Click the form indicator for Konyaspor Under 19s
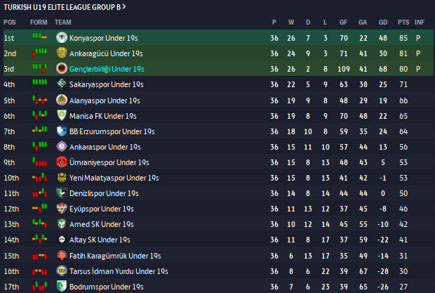 tap(39, 38)
